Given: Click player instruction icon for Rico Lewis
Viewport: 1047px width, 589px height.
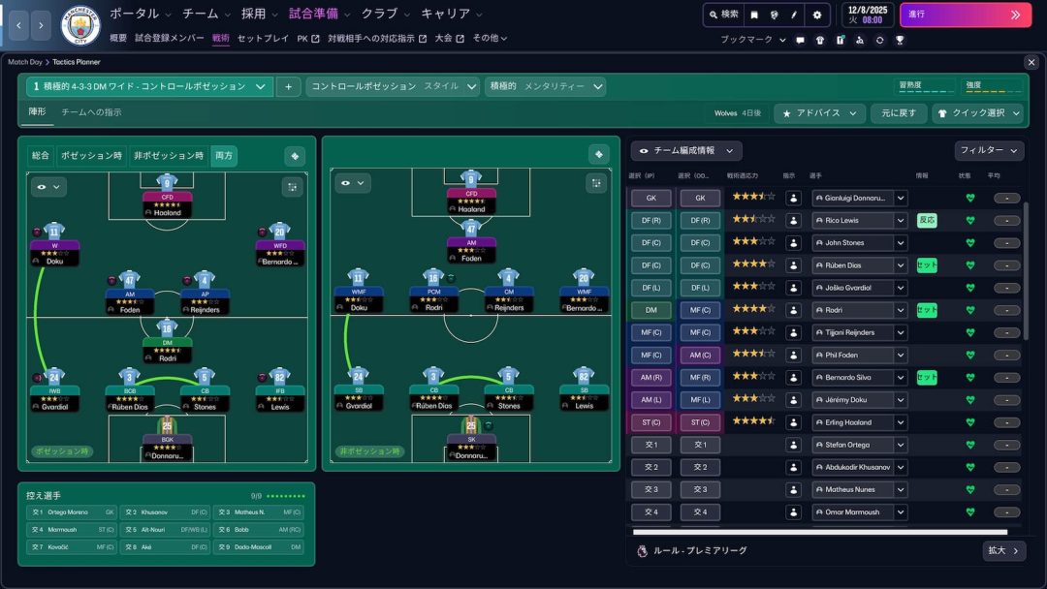Looking at the screenshot, I should tap(793, 220).
